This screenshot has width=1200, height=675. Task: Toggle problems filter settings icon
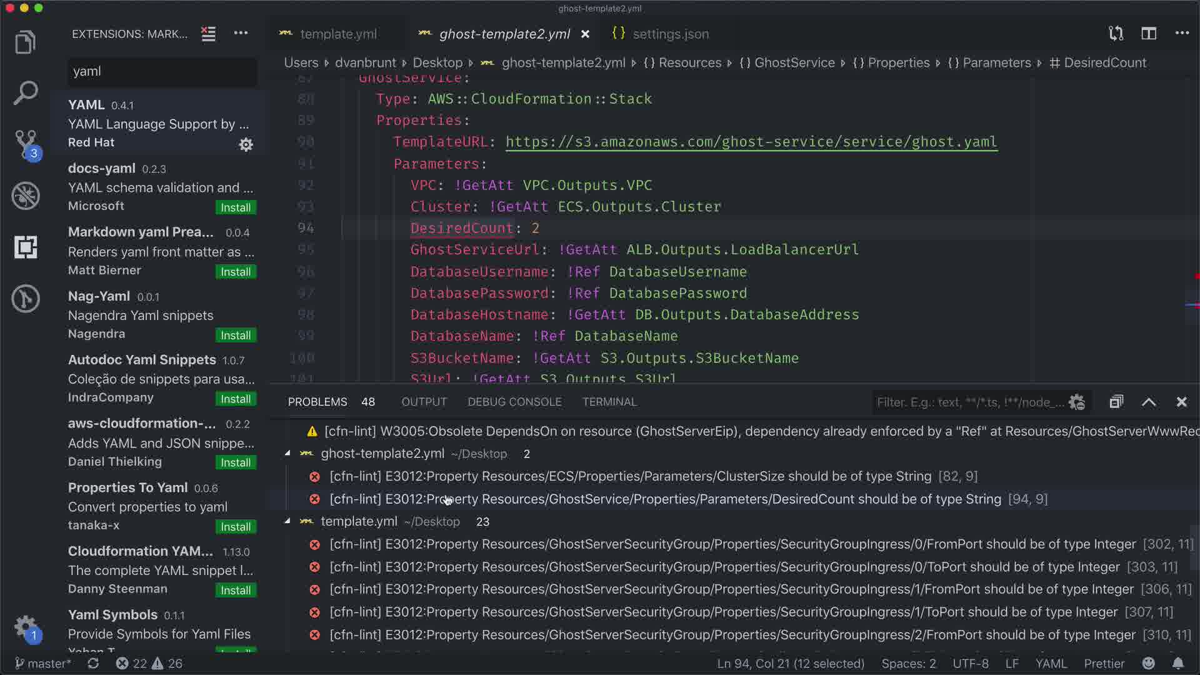[x=1076, y=402]
